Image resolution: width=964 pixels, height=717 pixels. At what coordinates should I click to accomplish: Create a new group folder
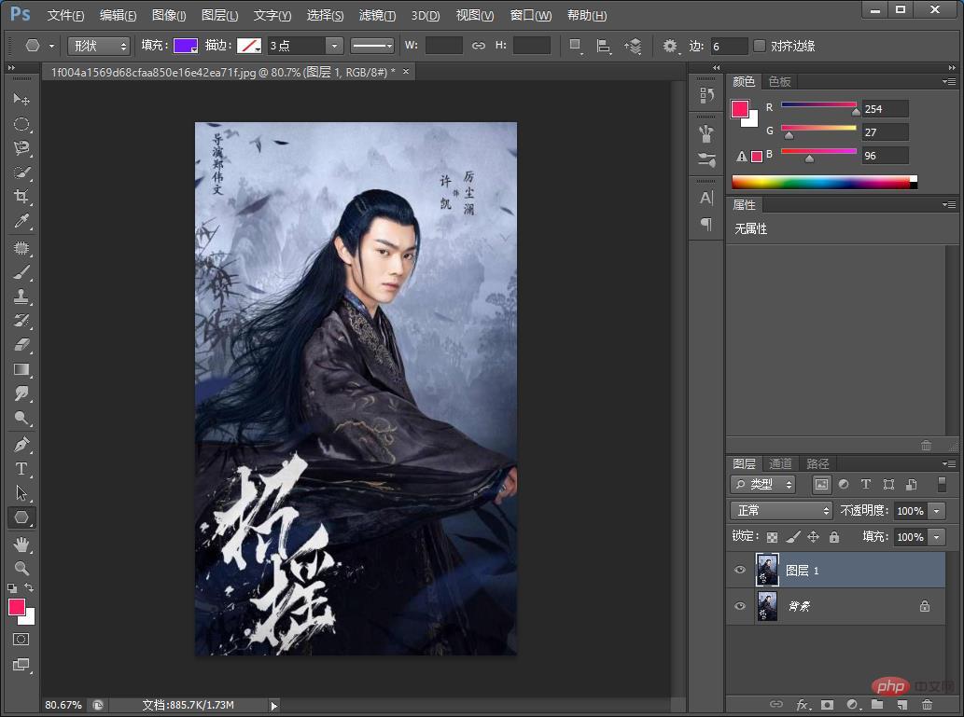coord(877,705)
